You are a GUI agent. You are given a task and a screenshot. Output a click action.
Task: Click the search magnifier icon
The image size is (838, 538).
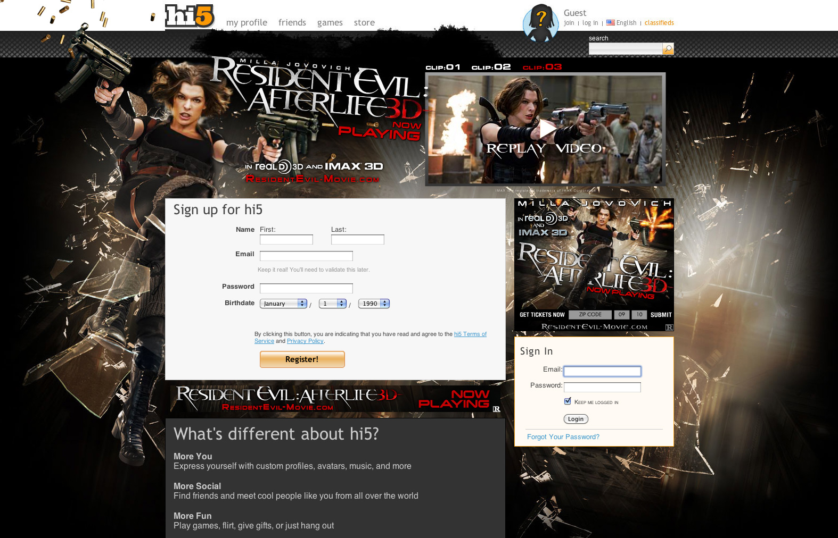[668, 49]
